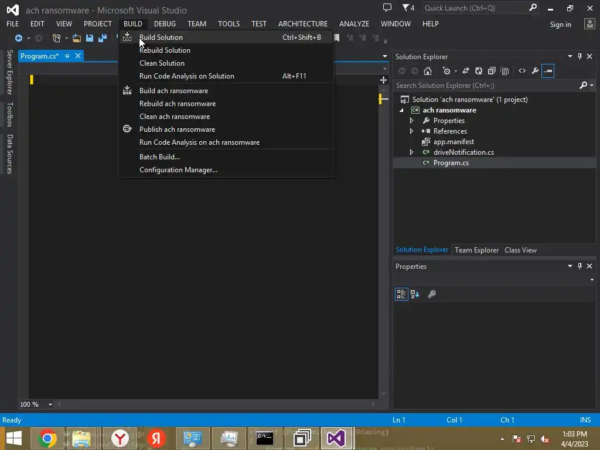Viewport: 600px width, 450px height.
Task: Open Properties window position dropdown
Action: pos(570,266)
